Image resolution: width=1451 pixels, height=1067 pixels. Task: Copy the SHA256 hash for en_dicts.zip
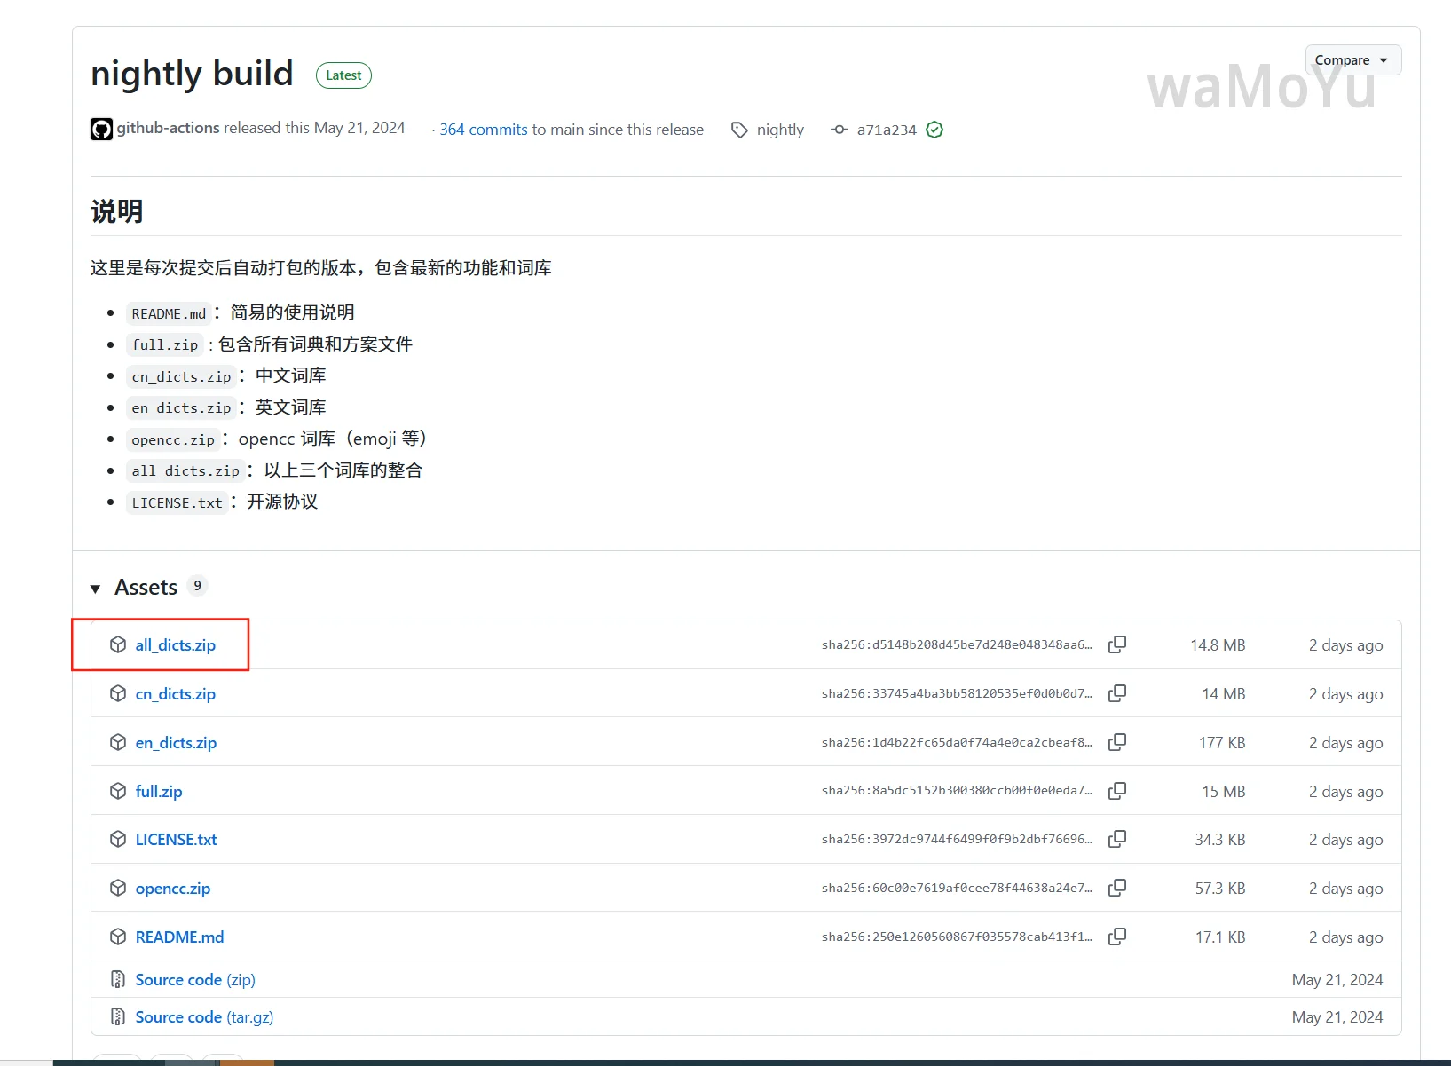click(x=1117, y=742)
